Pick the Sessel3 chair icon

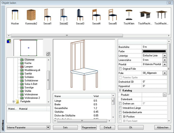point(80,15)
